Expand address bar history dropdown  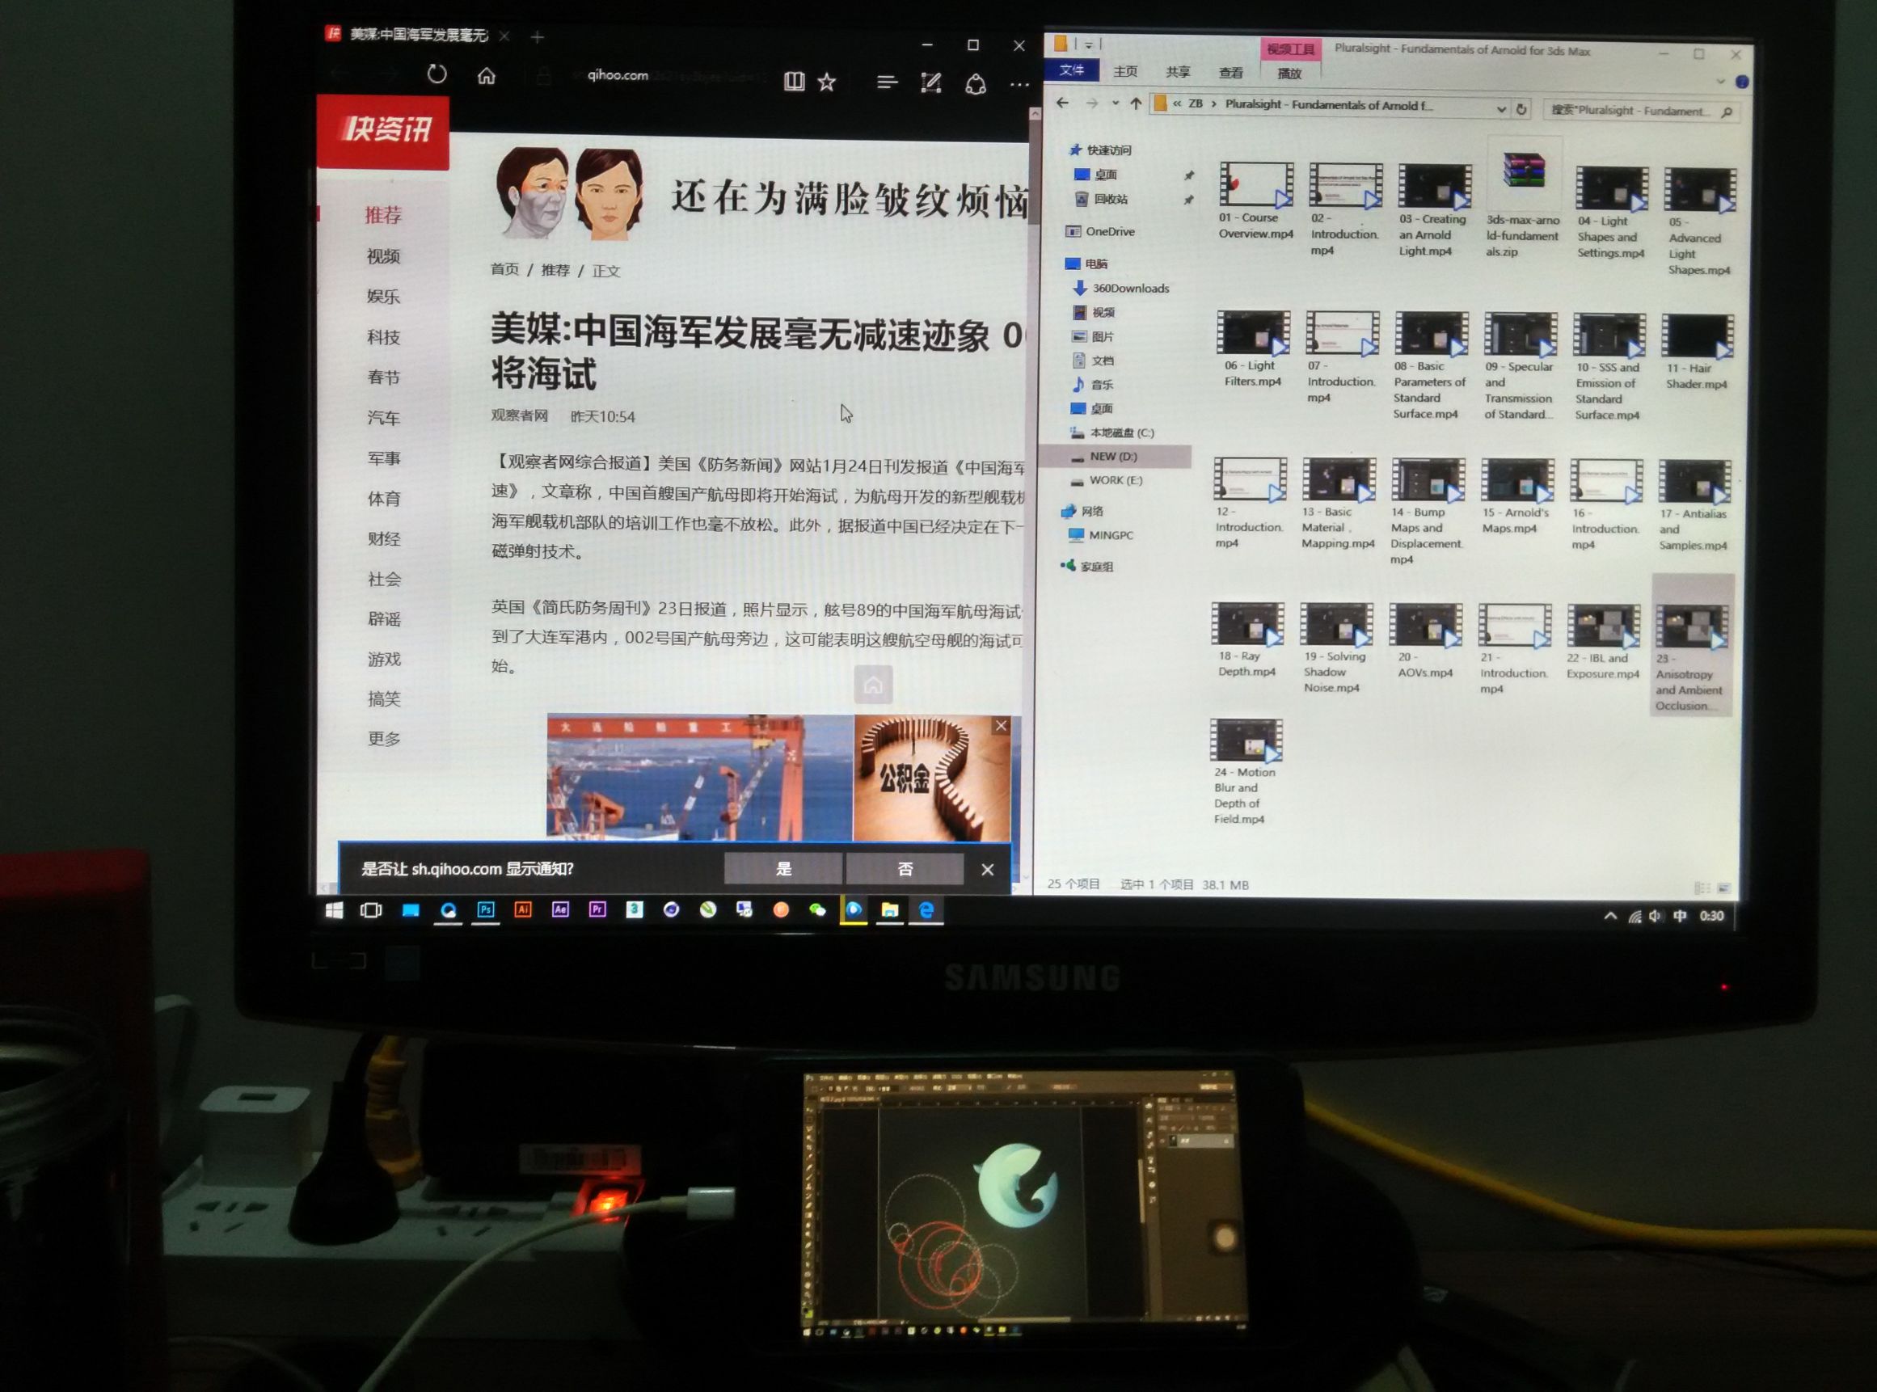(x=1500, y=108)
